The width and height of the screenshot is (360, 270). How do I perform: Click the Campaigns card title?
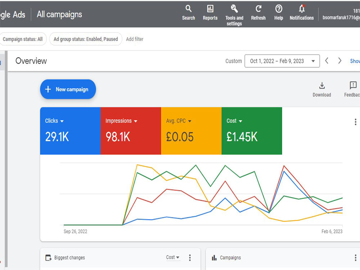tap(230, 258)
